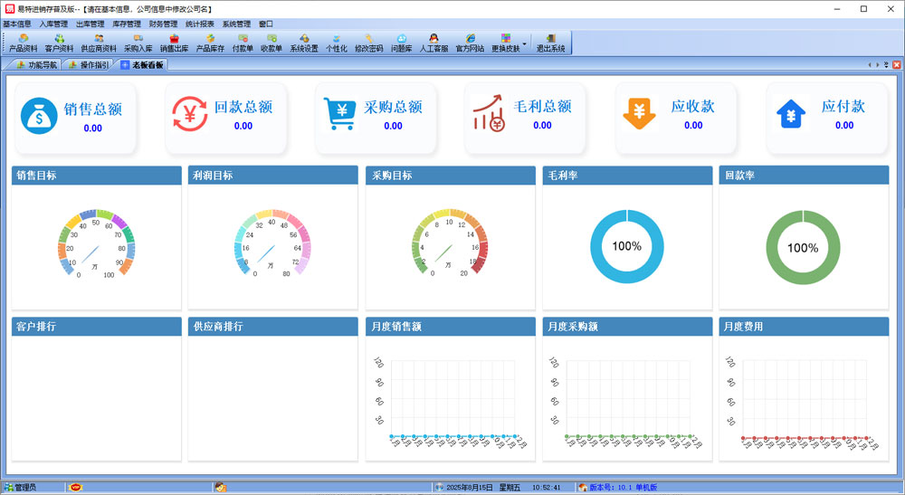This screenshot has width=905, height=495.
Task: Click the 毛利率 donut chart
Action: pos(626,246)
